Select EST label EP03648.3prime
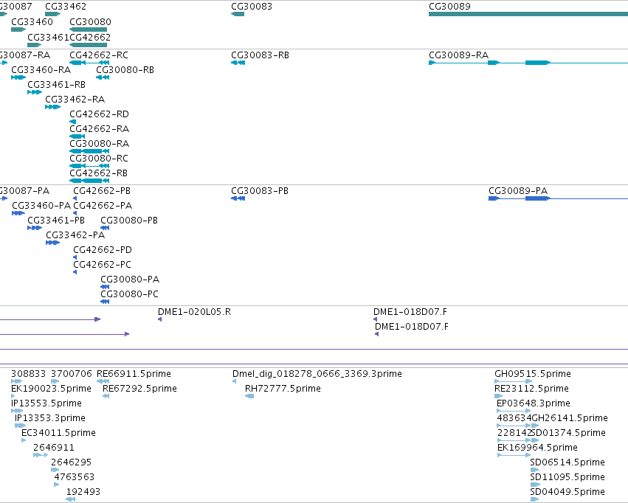 pos(534,403)
